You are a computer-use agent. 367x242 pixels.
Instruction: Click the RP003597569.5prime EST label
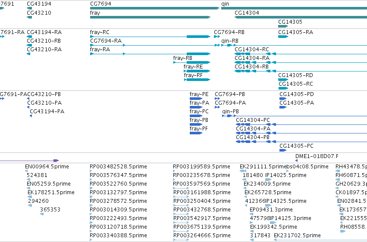[201, 184]
